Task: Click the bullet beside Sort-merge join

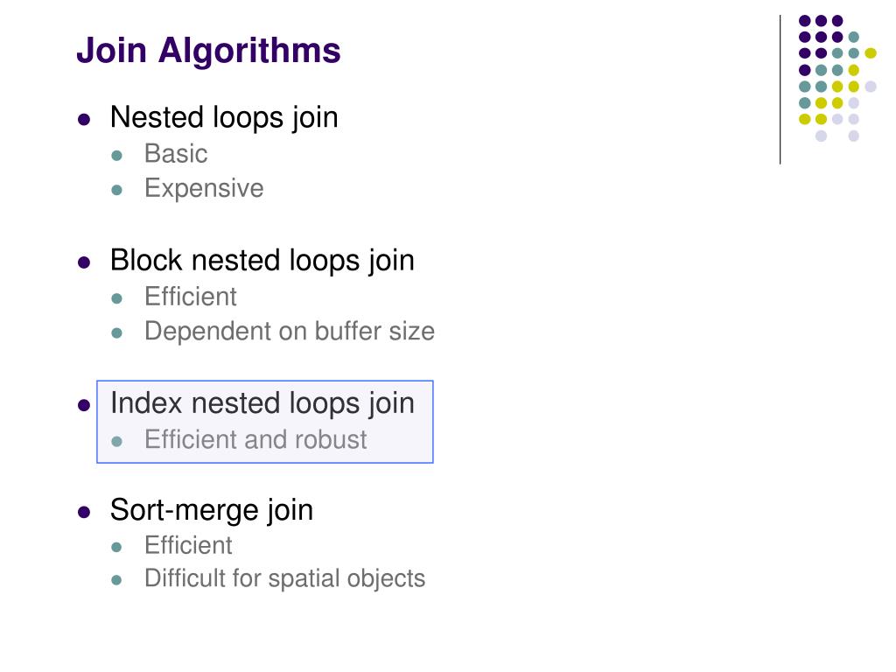Action: pyautogui.click(x=84, y=511)
